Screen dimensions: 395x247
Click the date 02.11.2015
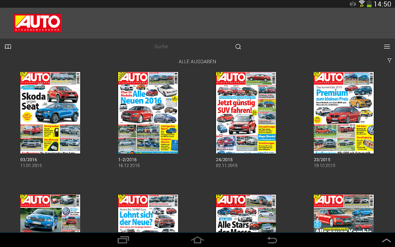(227, 166)
